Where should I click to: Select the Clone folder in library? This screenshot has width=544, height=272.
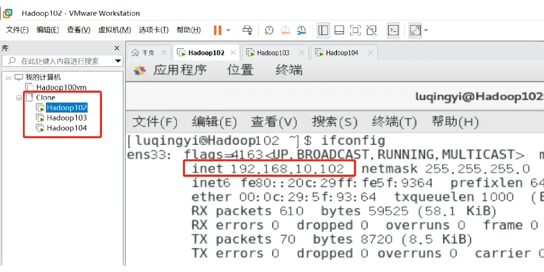pos(45,98)
